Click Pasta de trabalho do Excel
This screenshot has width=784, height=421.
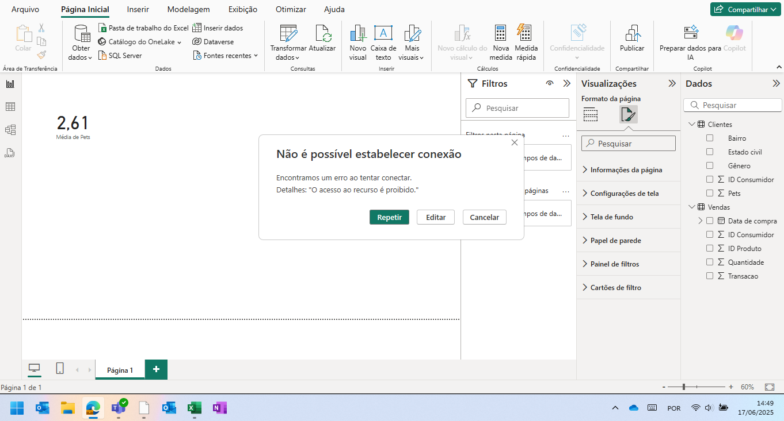pyautogui.click(x=143, y=28)
